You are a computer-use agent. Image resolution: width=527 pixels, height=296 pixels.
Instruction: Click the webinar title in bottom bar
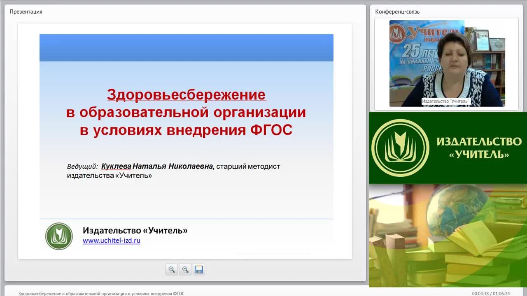click(101, 294)
